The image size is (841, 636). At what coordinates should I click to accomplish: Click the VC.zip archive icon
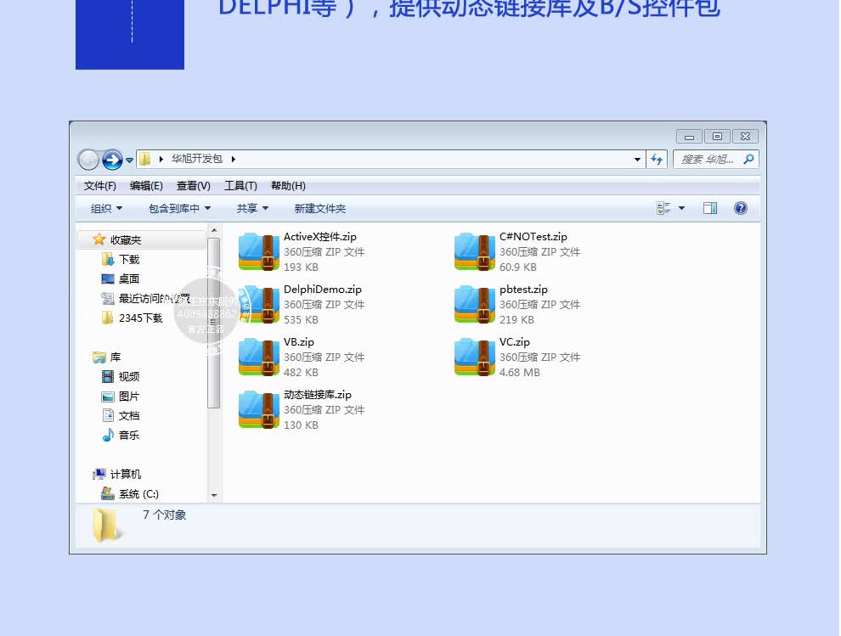475,357
